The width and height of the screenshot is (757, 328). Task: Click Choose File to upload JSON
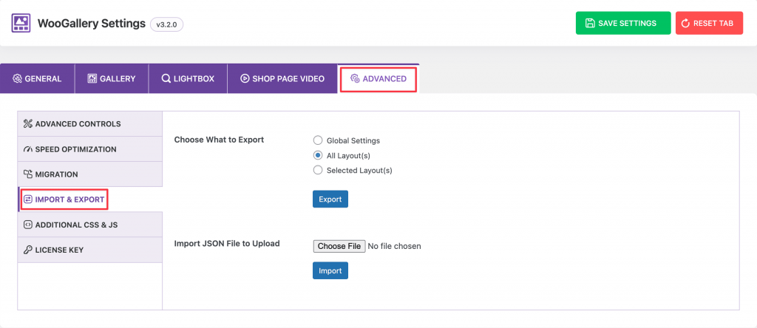[339, 246]
